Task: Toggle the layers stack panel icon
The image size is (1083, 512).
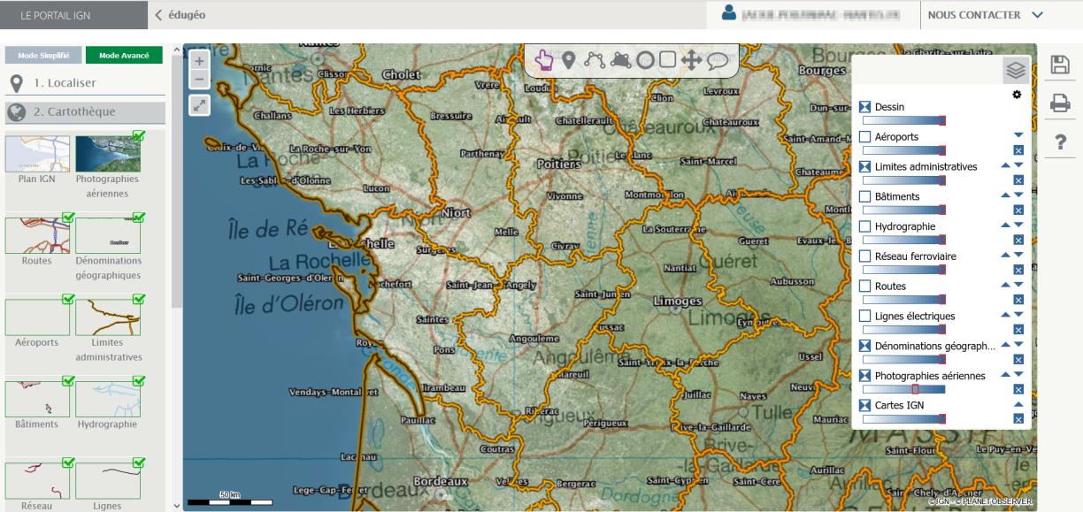Action: 1015,72
